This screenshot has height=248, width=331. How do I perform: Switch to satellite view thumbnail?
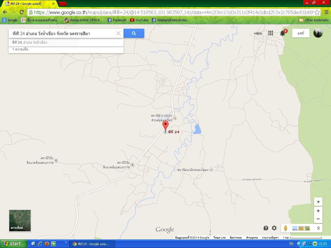20,220
